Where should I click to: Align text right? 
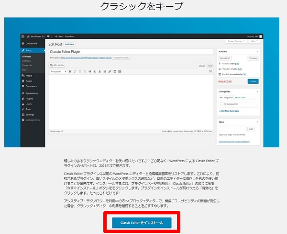105,71
